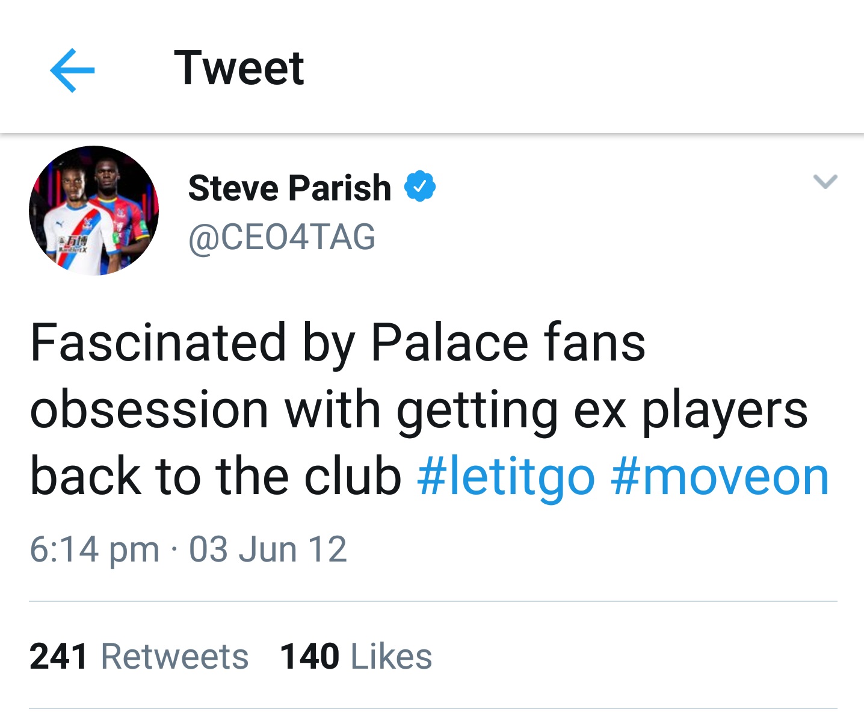
Task: Click the 03 Jun 12 date
Action: tap(268, 549)
